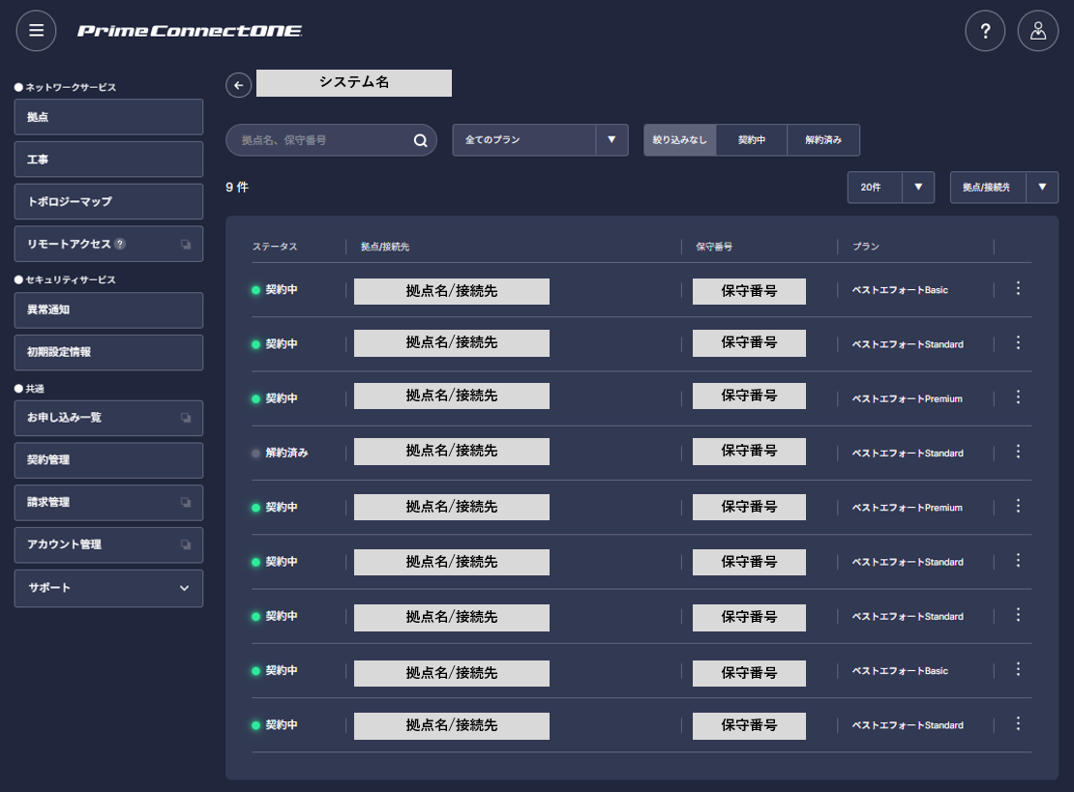Click the help question mark icon
This screenshot has height=792, width=1074.
pyautogui.click(x=985, y=31)
